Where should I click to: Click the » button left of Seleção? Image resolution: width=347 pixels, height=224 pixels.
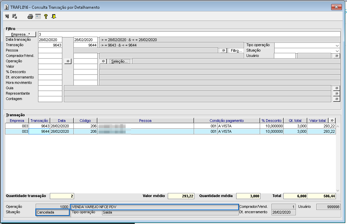click(x=103, y=61)
